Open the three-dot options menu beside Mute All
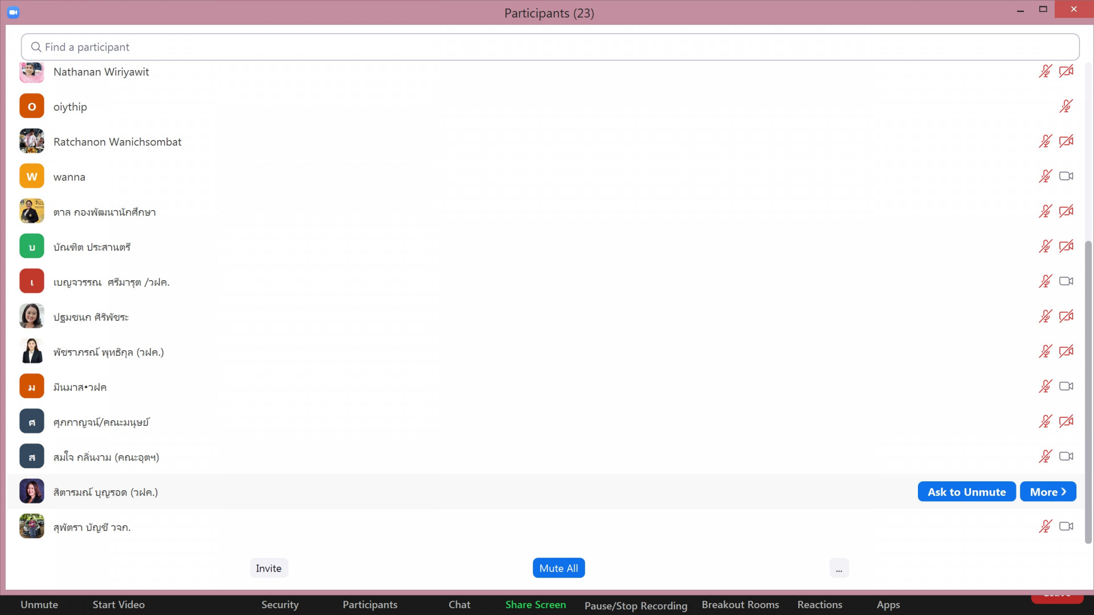The width and height of the screenshot is (1094, 615). (x=839, y=569)
